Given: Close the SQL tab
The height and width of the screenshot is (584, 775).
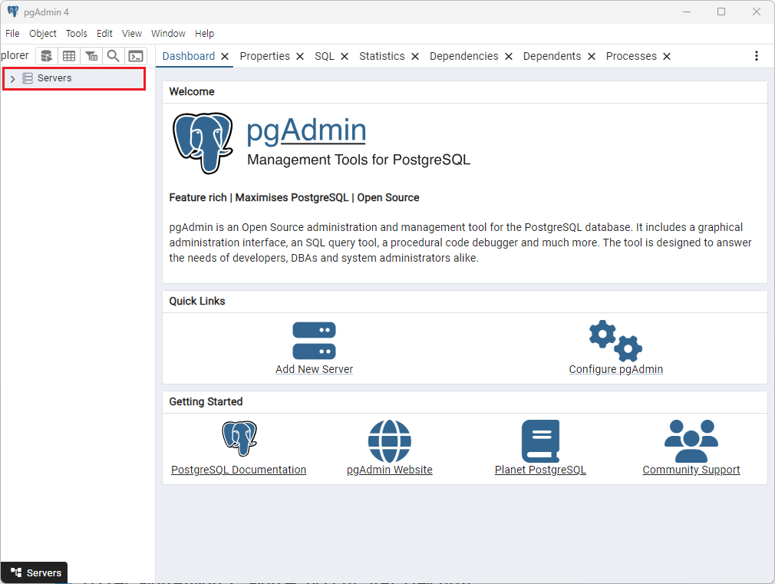Looking at the screenshot, I should (345, 56).
